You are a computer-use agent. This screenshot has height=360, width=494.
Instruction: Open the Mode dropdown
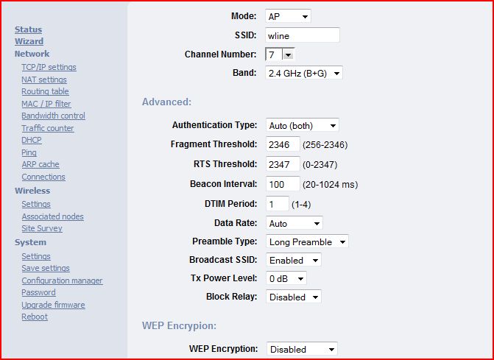[288, 16]
